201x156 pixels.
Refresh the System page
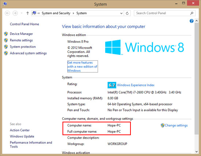pos(127,13)
